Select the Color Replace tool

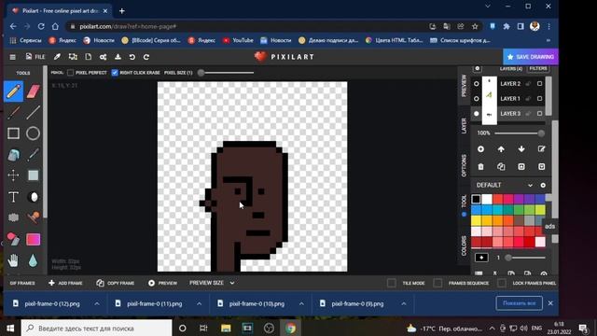[x=14, y=239]
